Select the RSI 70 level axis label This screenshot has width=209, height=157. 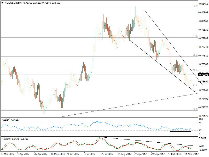click(201, 123)
